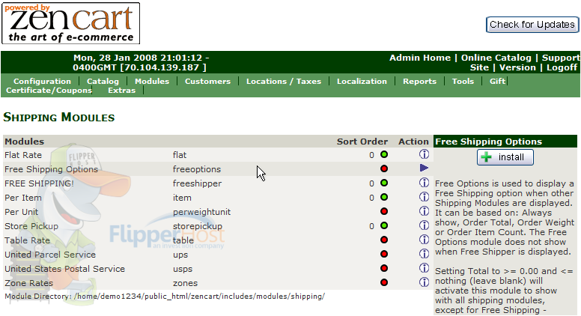Open info icon for United Parcel Service
Image resolution: width=581 pixels, height=316 pixels.
pyautogui.click(x=424, y=254)
